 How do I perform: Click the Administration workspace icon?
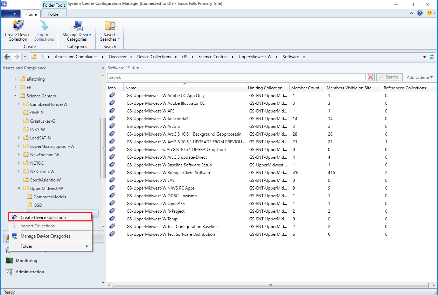(9, 272)
